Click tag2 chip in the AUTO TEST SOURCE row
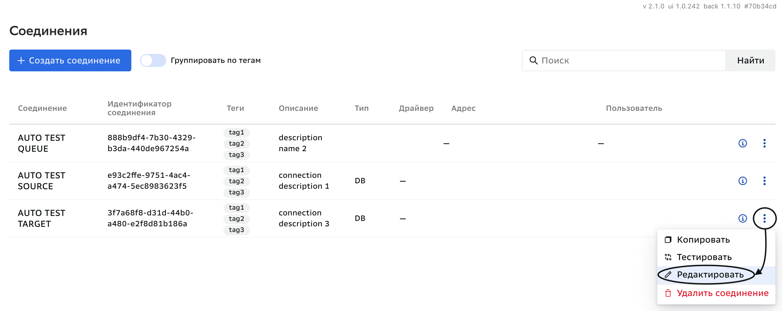The image size is (782, 311). pos(236,181)
